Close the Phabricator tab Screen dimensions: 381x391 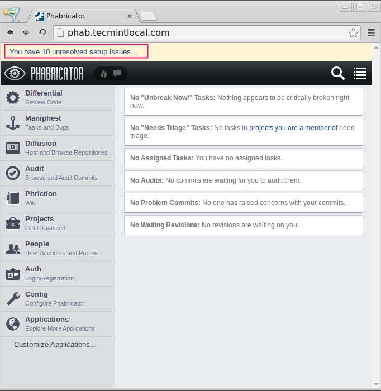click(130, 16)
